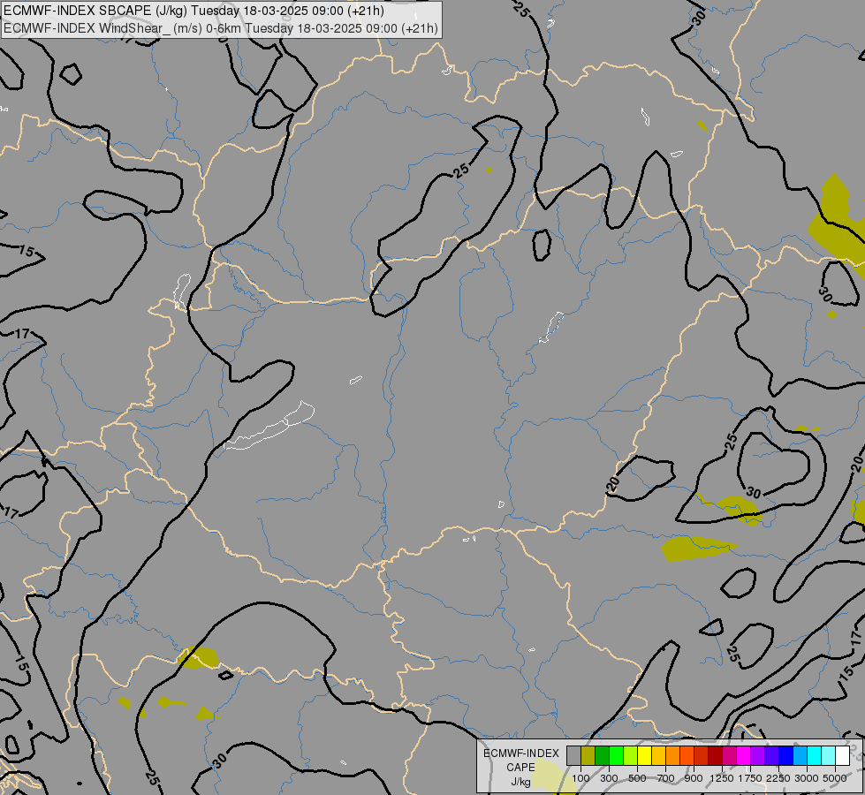Click the ECMWF-INDEX text in the legend box
Image resolution: width=865 pixels, height=795 pixels.
click(521, 753)
